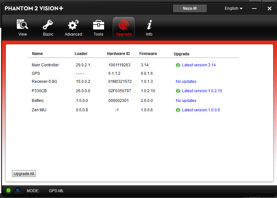The image size is (277, 198).
Task: Select the Main Controller row name
Action: 45,65
